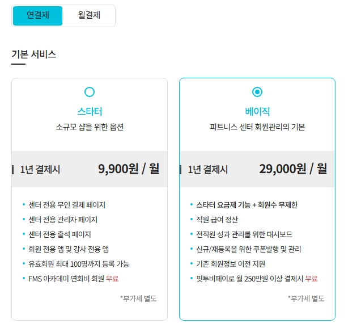Viewport: 361px width, 332px height.
Task: Click the 기본 서비스 heading
Action: tap(34, 54)
